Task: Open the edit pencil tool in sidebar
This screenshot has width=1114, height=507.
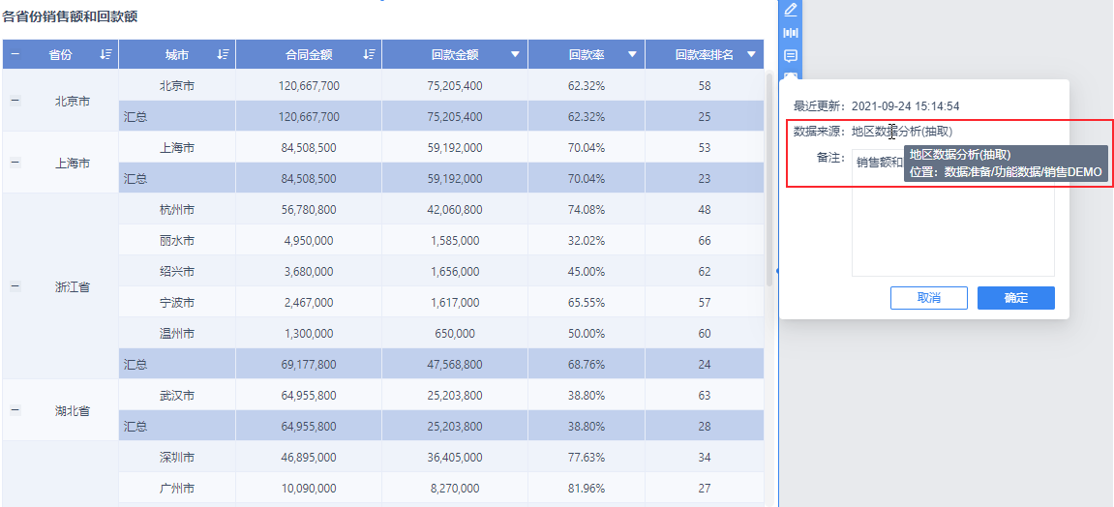Action: pyautogui.click(x=790, y=10)
